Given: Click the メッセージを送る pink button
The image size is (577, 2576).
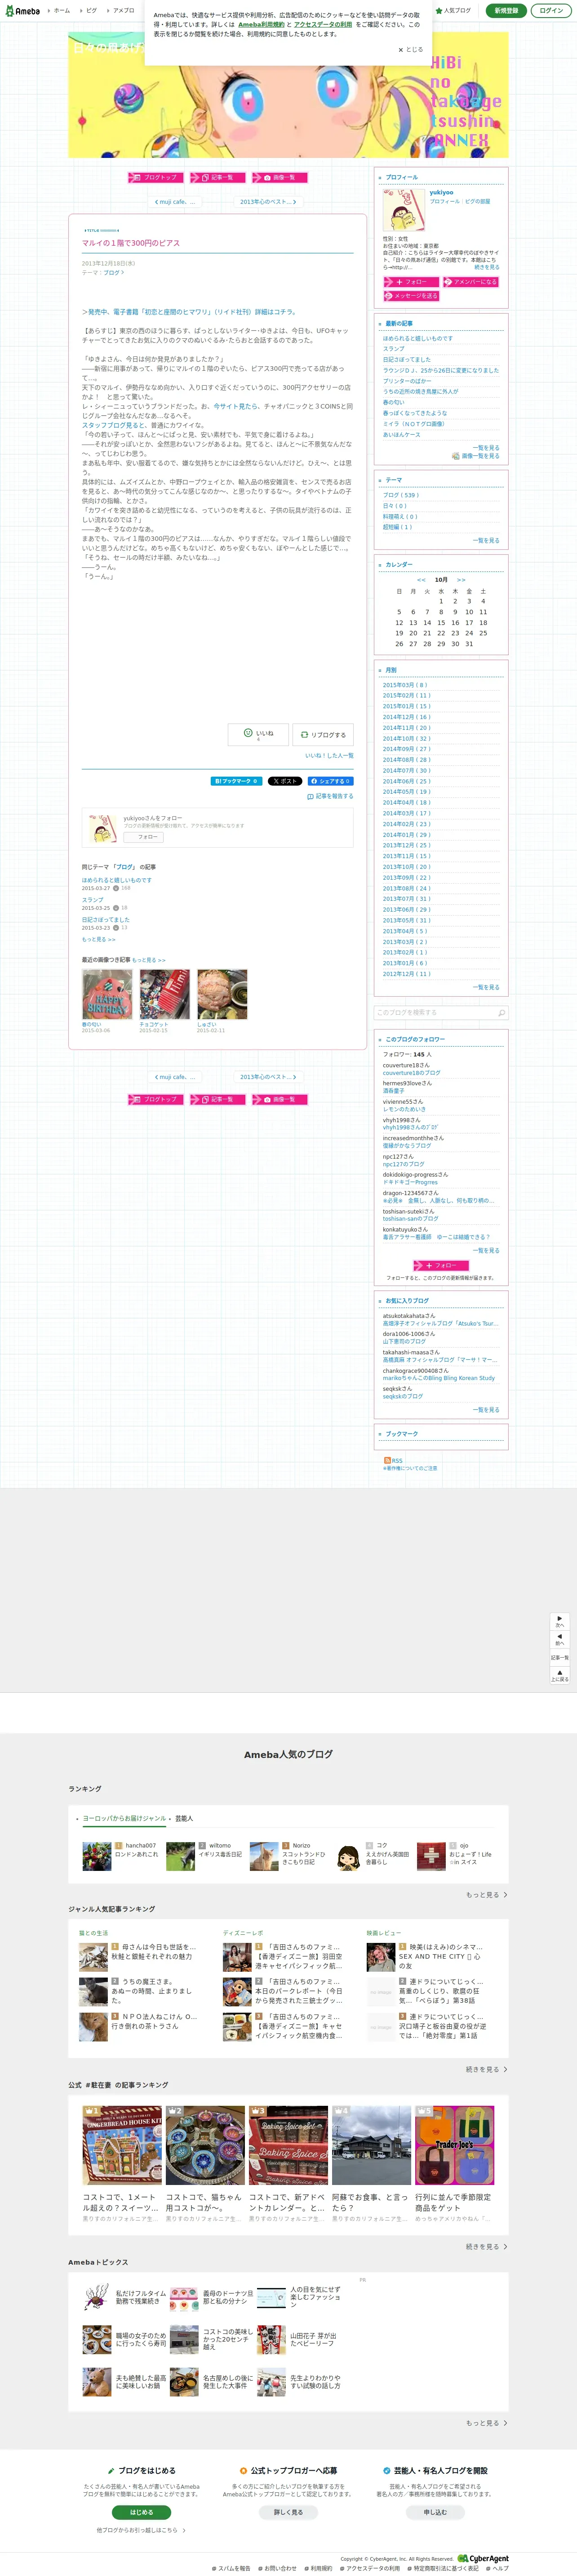Looking at the screenshot, I should pyautogui.click(x=410, y=296).
